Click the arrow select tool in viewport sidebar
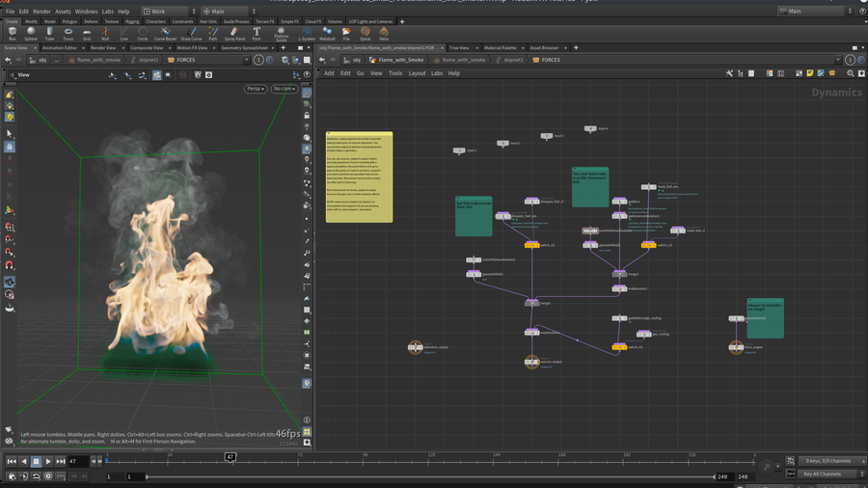Image resolution: width=868 pixels, height=488 pixels. pyautogui.click(x=9, y=133)
